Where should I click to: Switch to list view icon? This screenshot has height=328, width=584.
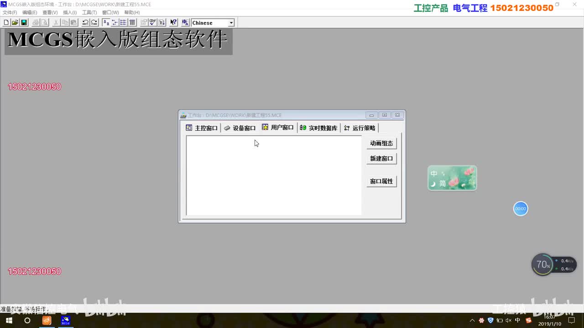pyautogui.click(x=123, y=22)
